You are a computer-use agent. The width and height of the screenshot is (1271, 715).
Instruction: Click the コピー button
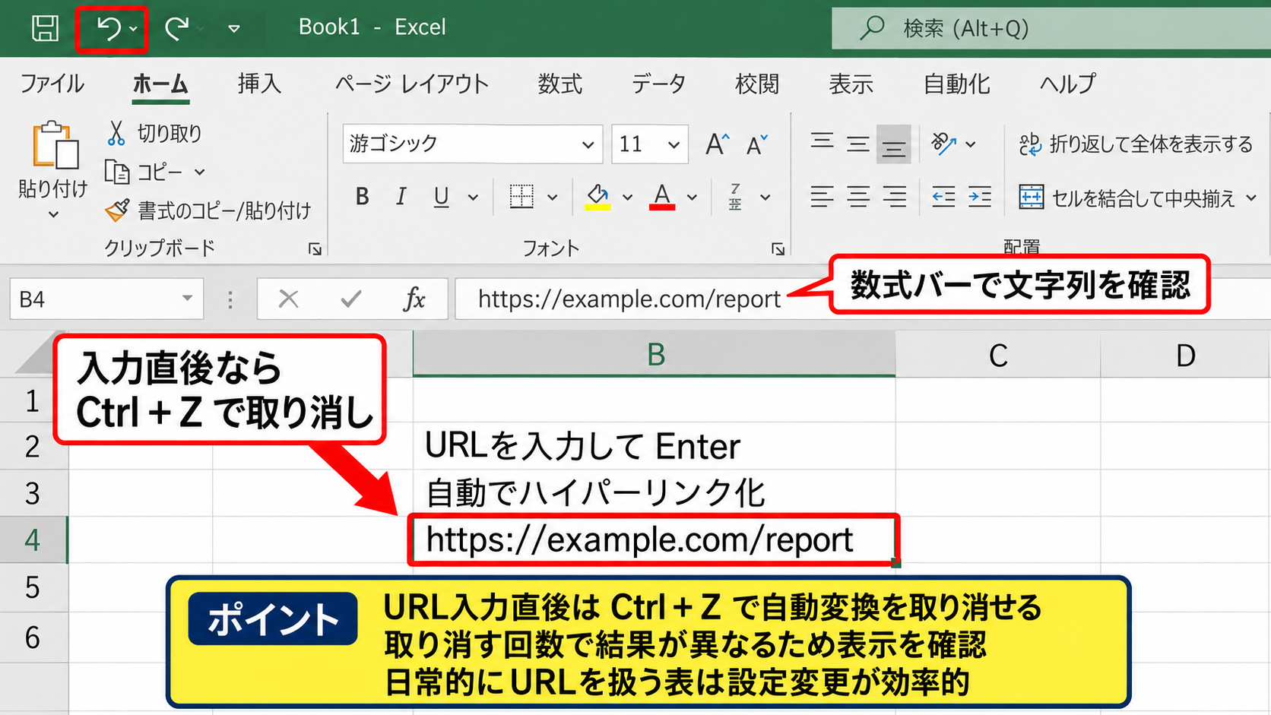pyautogui.click(x=144, y=172)
